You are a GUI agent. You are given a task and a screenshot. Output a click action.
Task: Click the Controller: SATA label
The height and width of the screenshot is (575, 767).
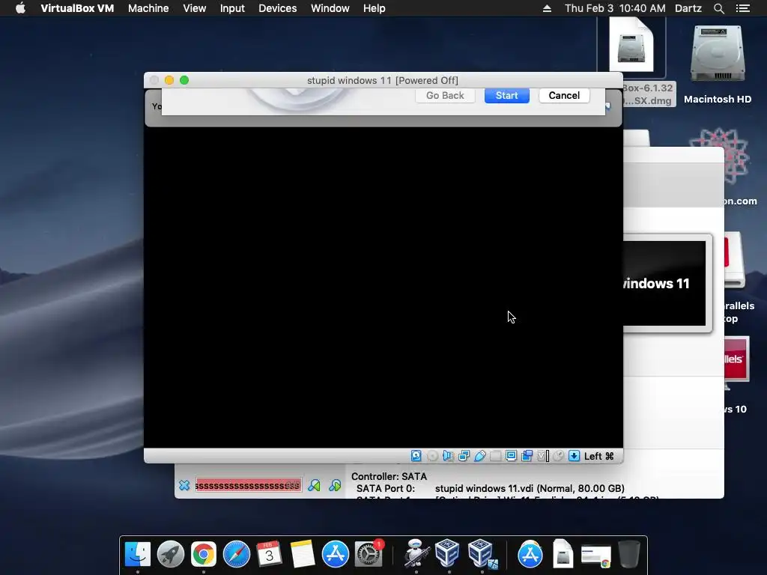389,476
